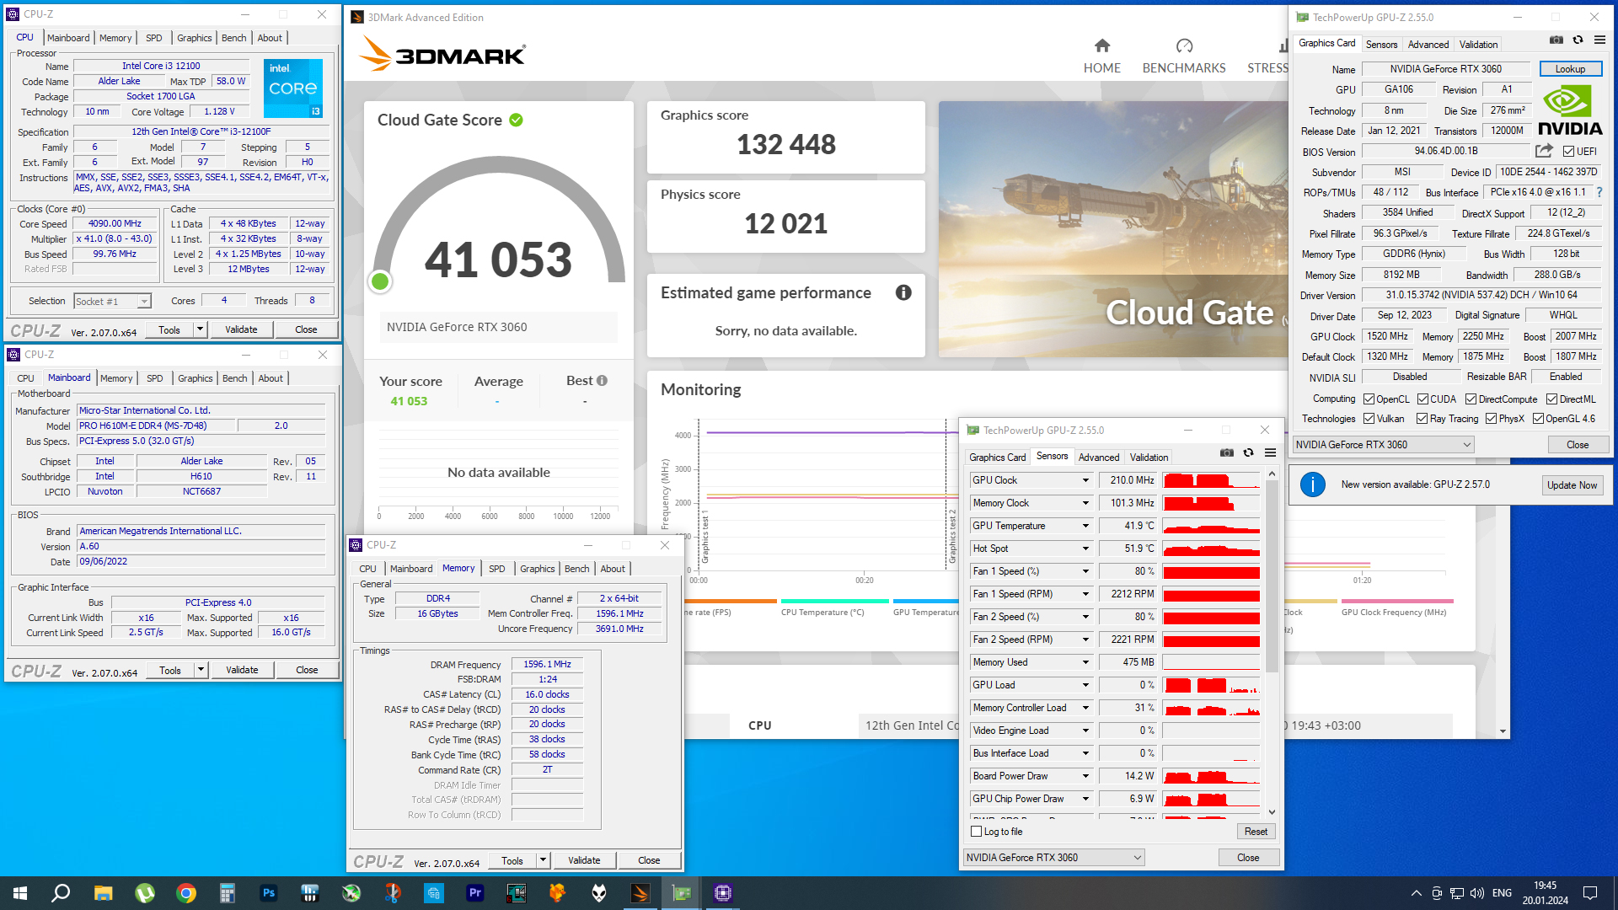Open notification center on taskbar
The height and width of the screenshot is (910, 1618).
coord(1590,893)
